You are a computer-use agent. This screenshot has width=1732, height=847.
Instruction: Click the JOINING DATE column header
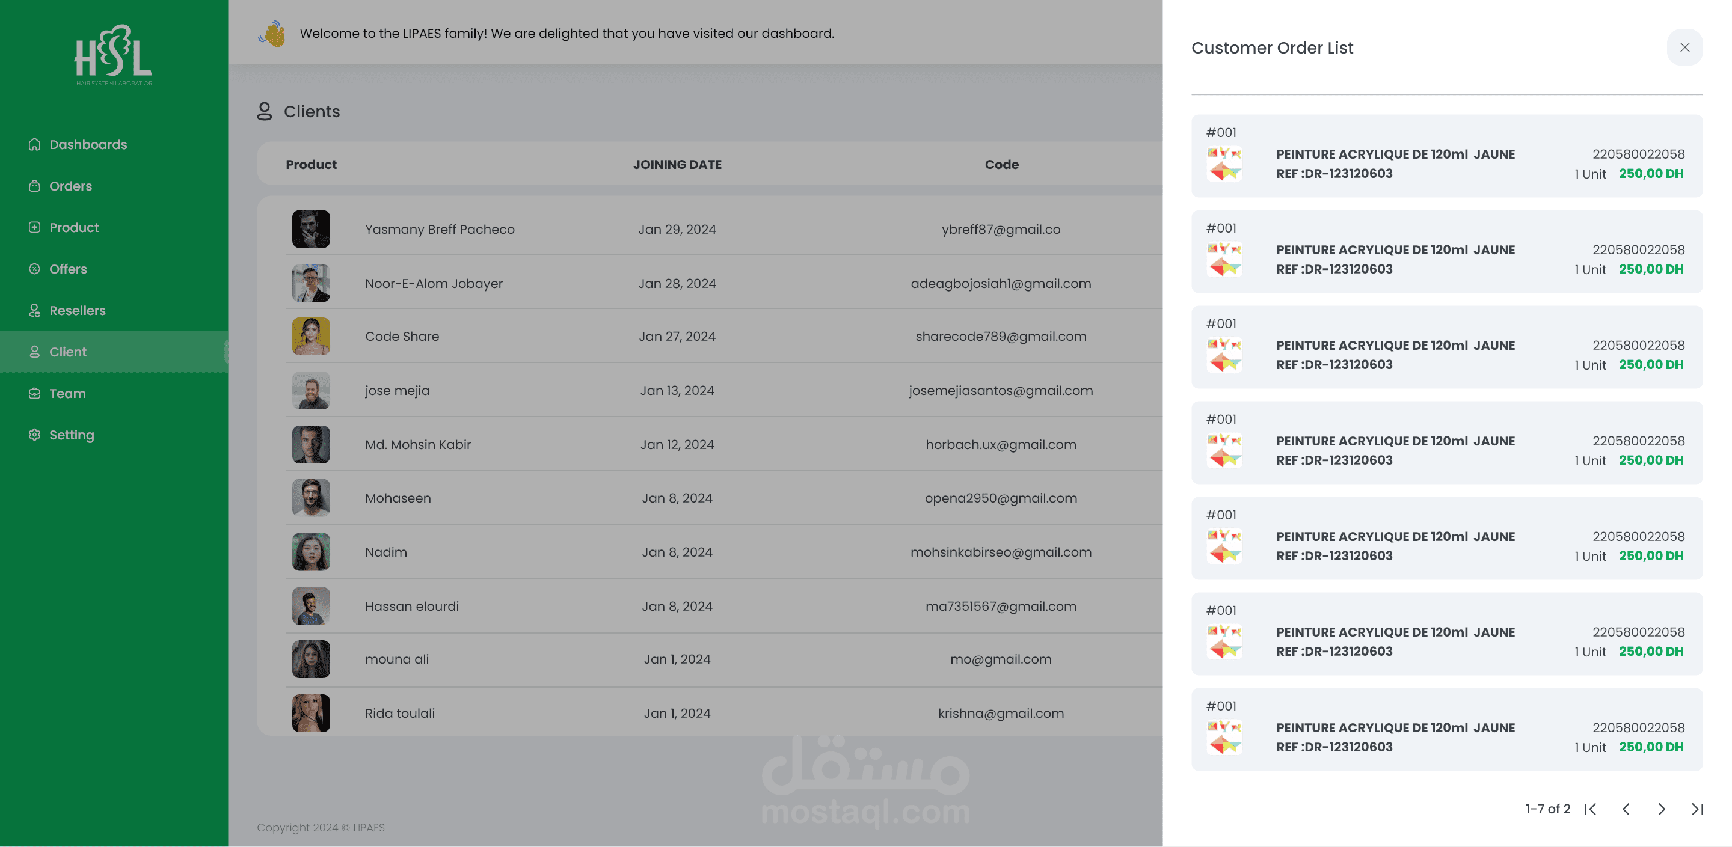[x=677, y=165]
